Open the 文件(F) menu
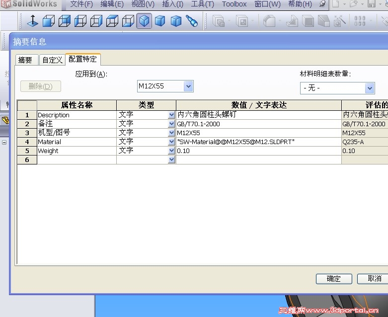 tap(81, 4)
